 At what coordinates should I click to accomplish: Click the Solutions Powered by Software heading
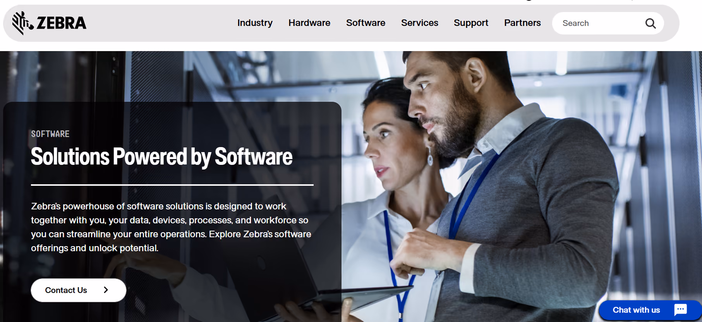tap(161, 157)
